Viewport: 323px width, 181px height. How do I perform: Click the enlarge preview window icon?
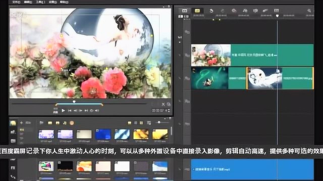168,104
